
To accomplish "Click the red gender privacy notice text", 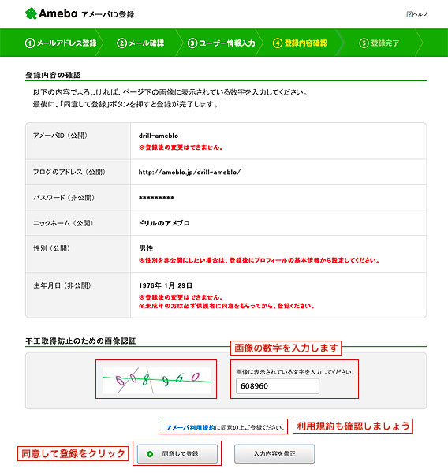I will coord(259,260).
